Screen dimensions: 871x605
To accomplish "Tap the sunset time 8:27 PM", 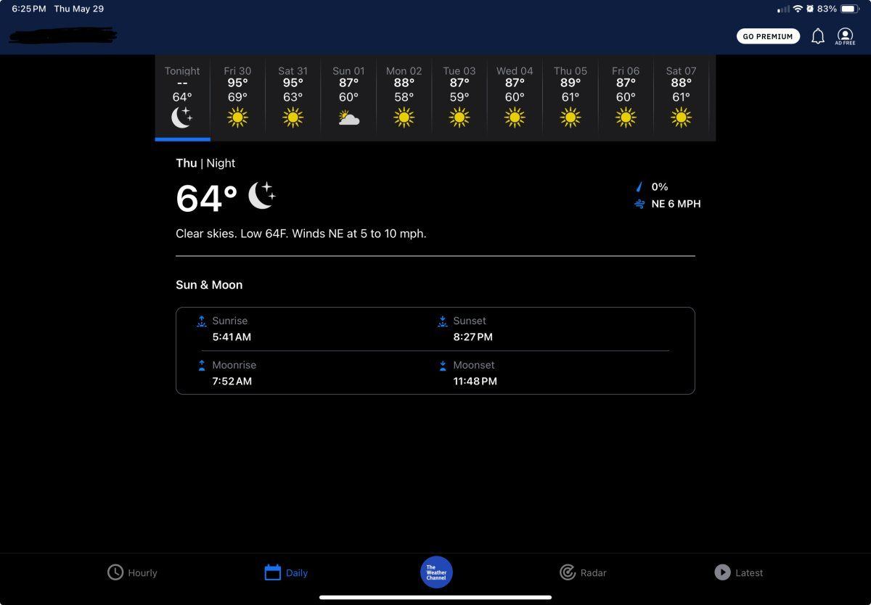I will click(473, 337).
